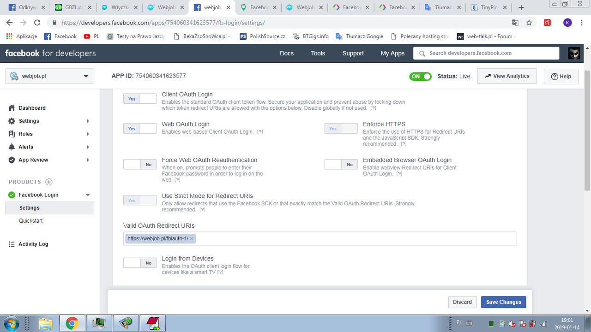Click the volume muted tray icon

[513, 324]
